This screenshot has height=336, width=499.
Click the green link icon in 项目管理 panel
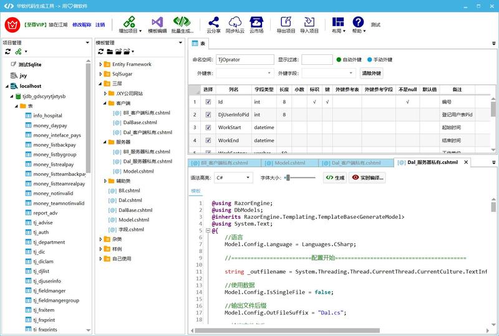[x=19, y=52]
